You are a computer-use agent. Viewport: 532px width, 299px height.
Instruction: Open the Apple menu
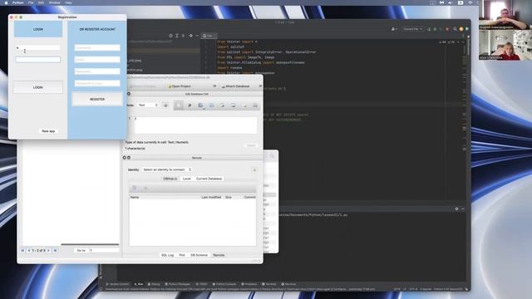(x=6, y=2)
